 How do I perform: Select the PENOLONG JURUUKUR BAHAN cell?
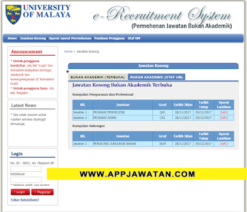click(122, 144)
